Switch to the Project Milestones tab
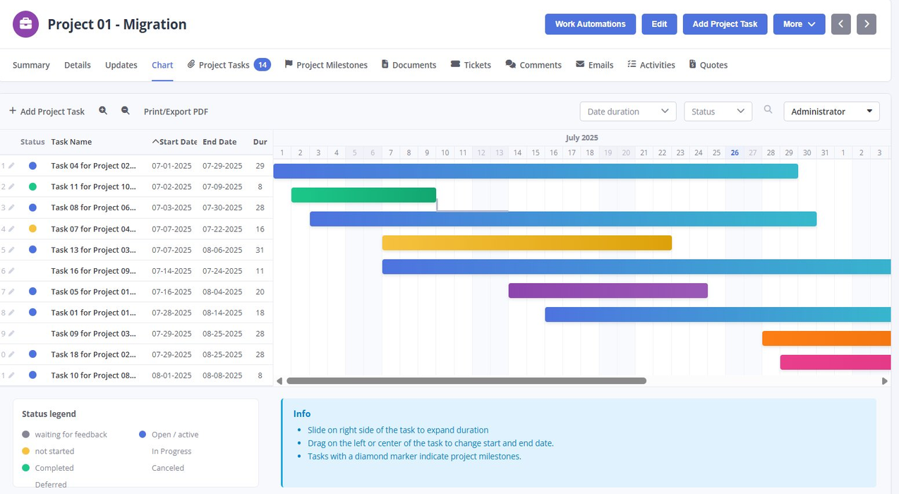 pyautogui.click(x=326, y=65)
